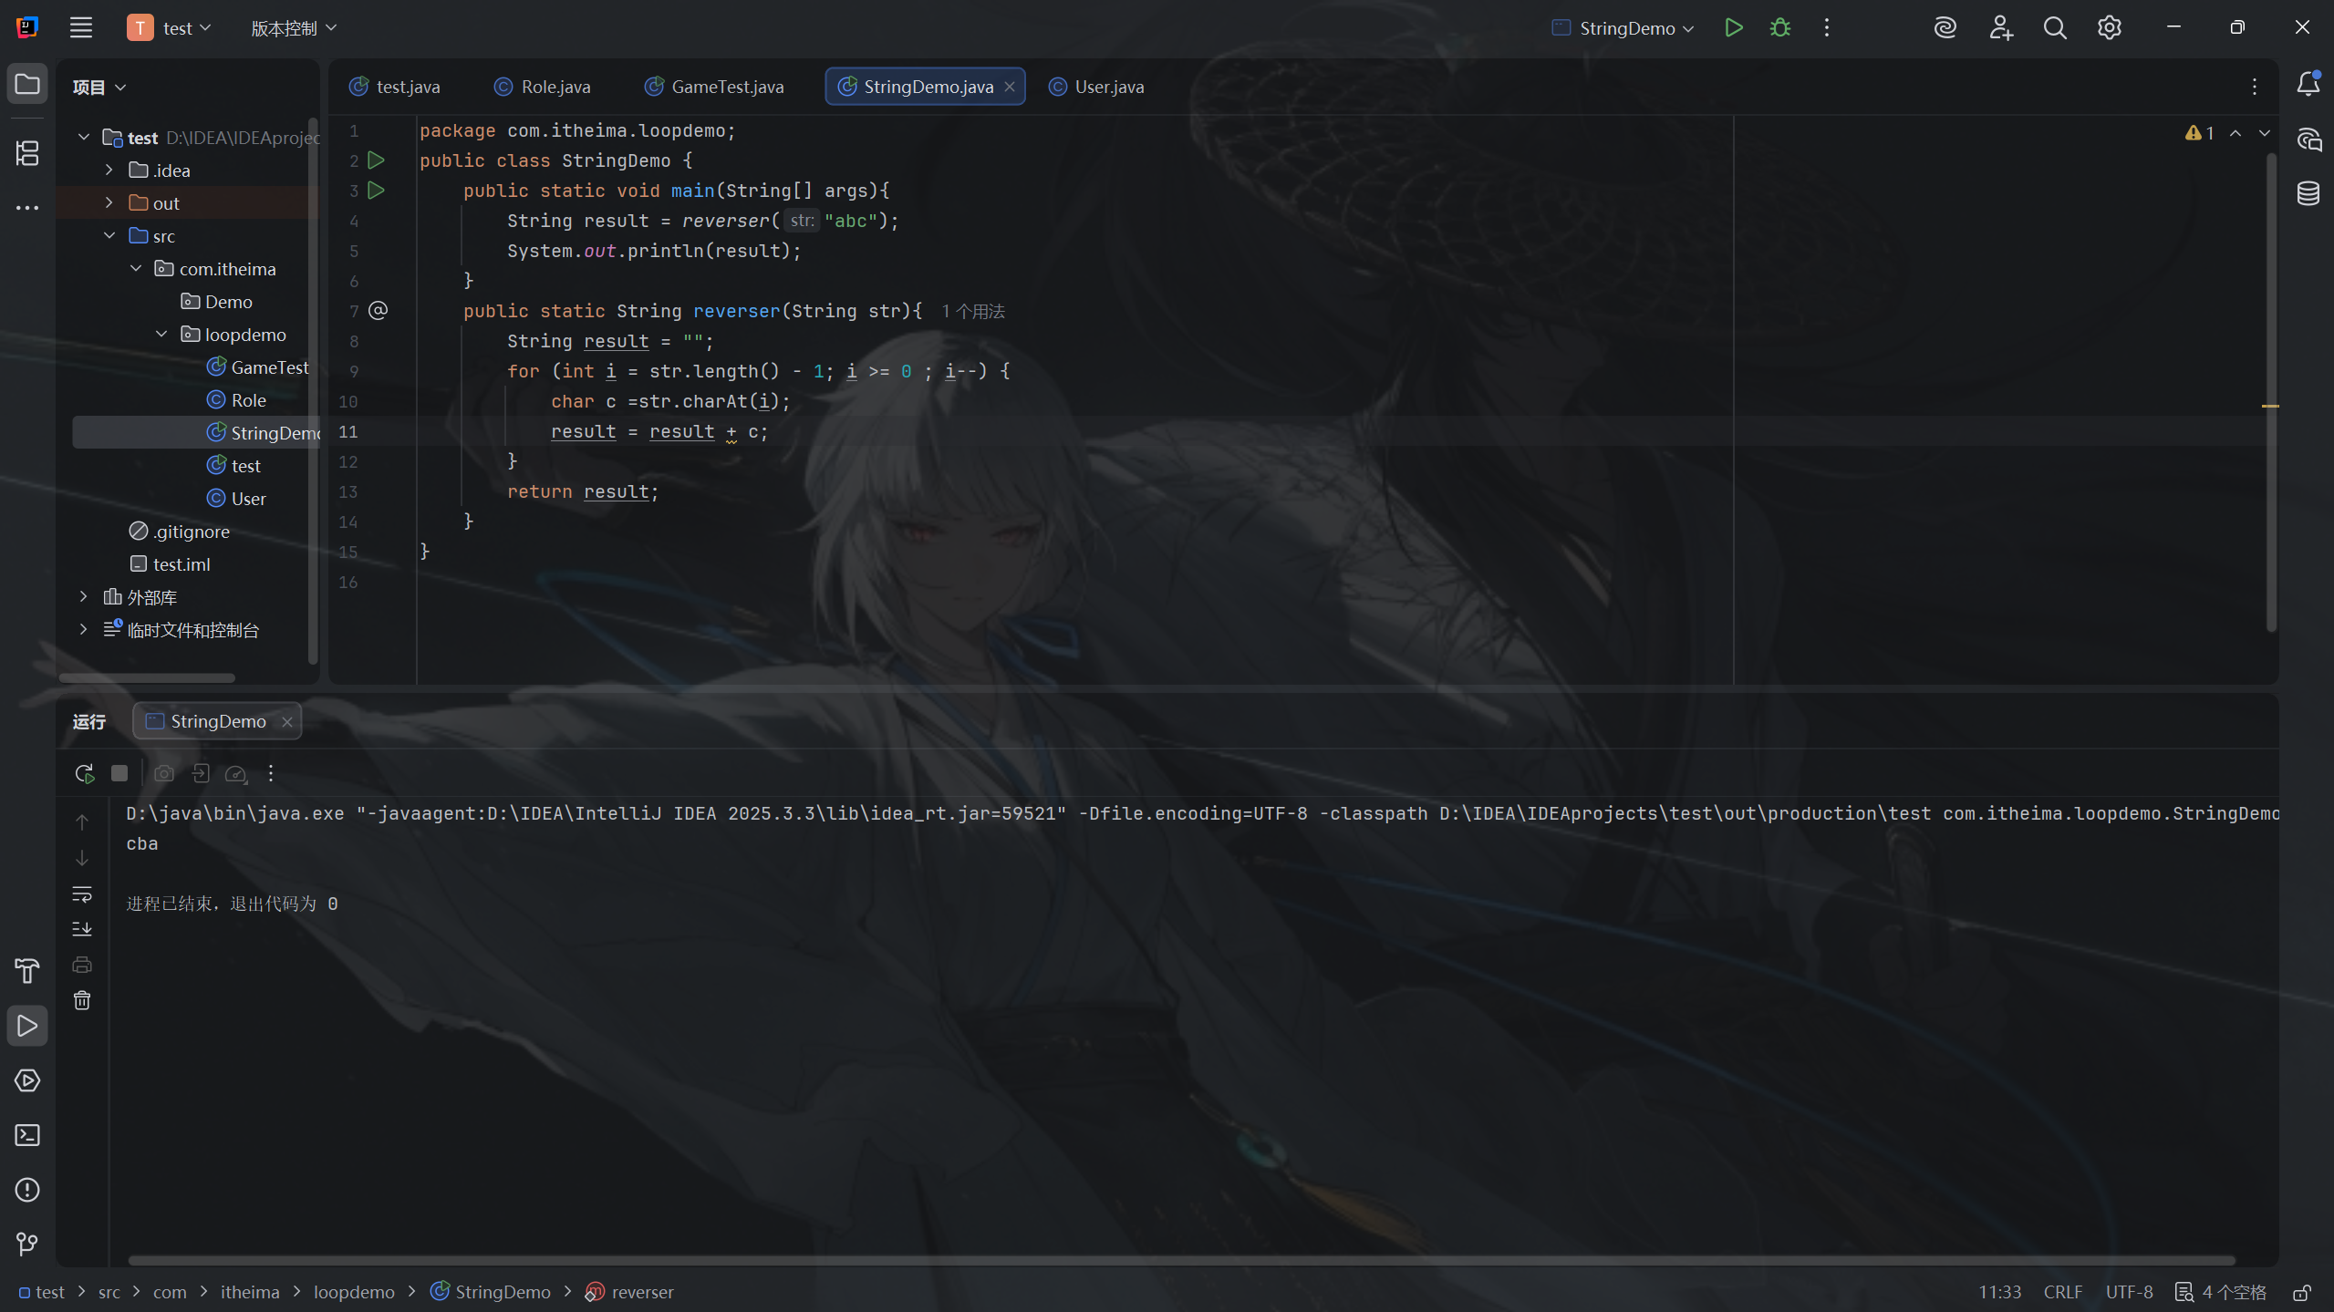Open IDE settings gear
The width and height of the screenshot is (2334, 1312).
pyautogui.click(x=2109, y=27)
